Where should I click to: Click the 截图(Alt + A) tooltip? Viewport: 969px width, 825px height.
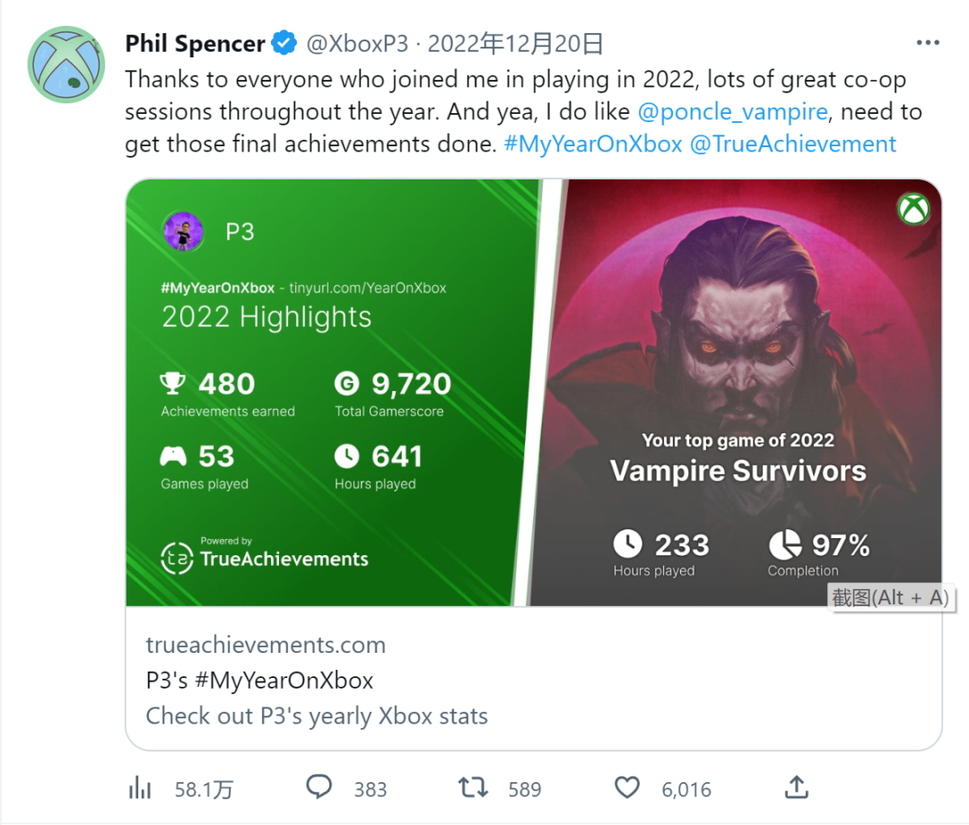tap(890, 597)
